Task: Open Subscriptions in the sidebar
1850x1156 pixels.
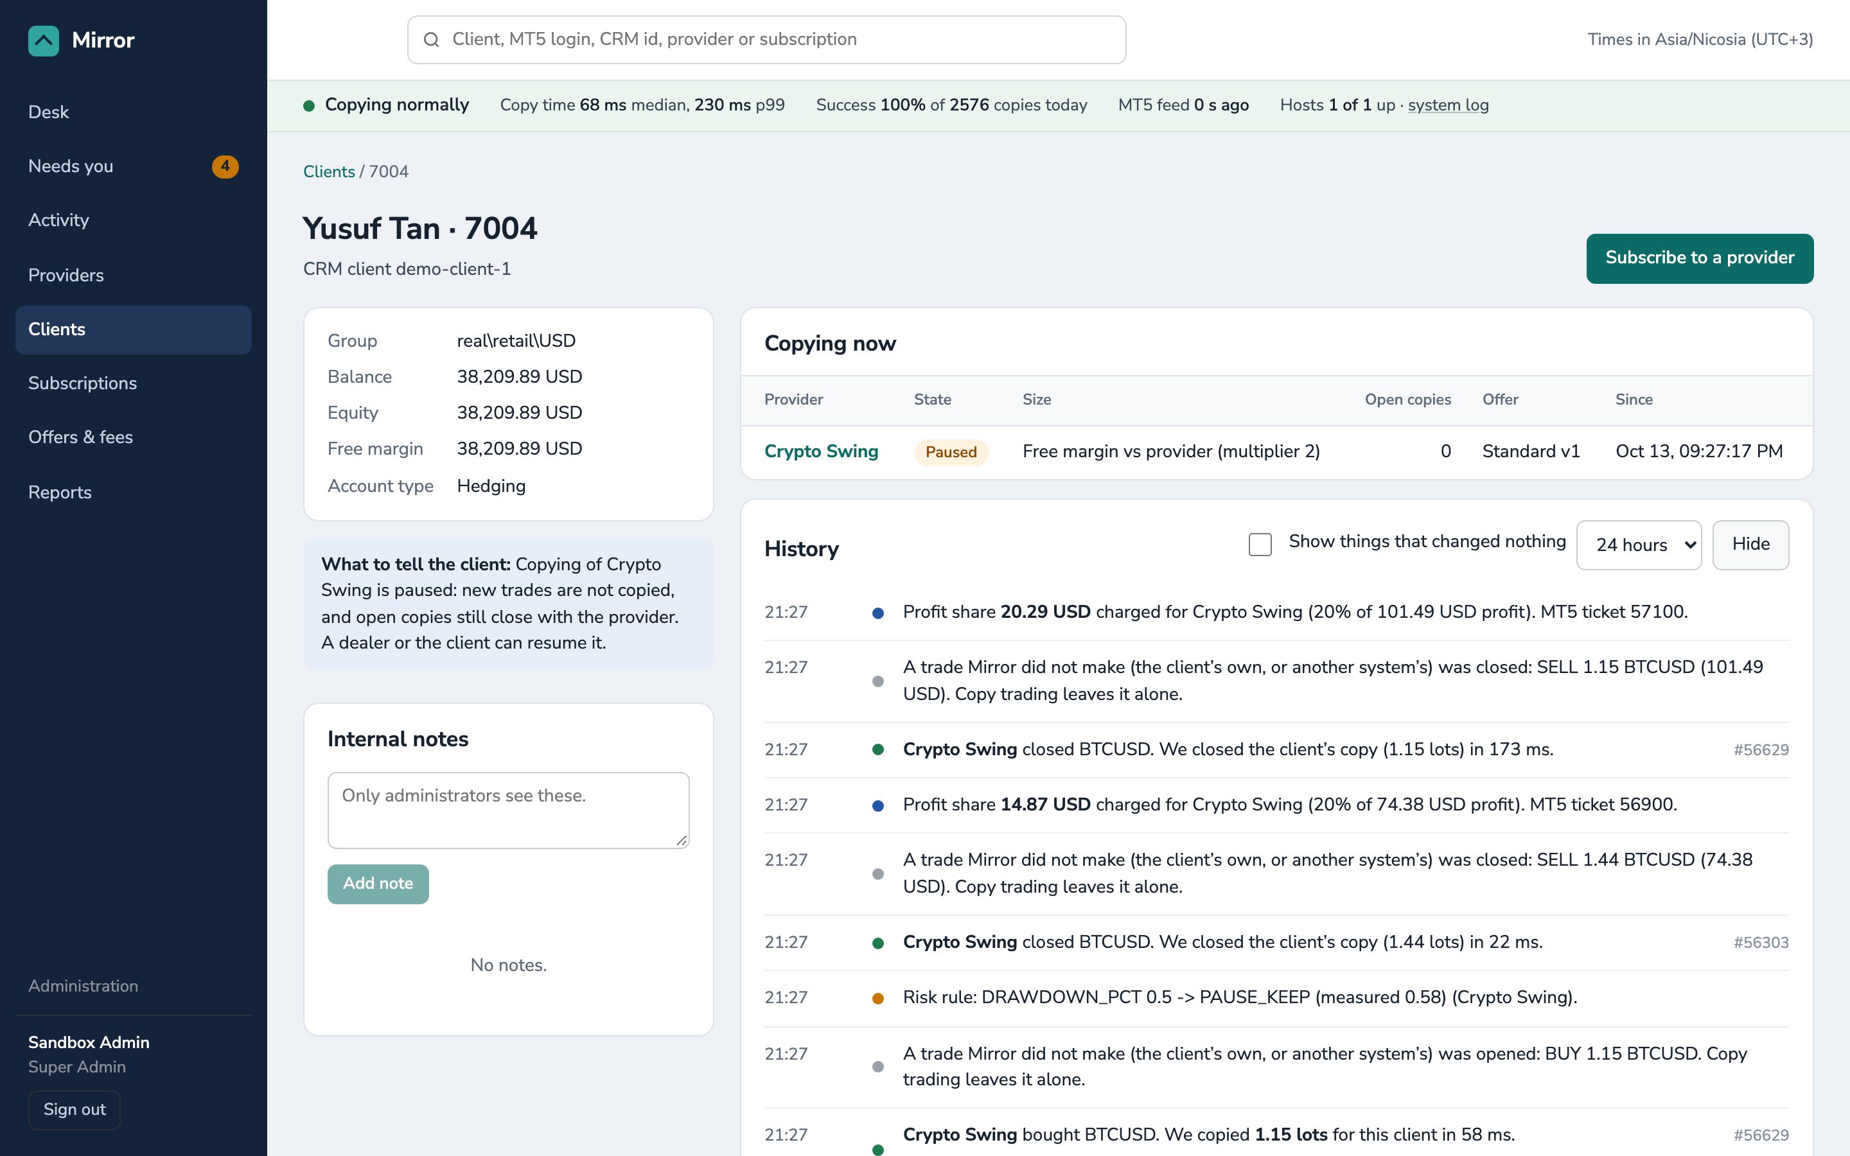Action: [133, 383]
